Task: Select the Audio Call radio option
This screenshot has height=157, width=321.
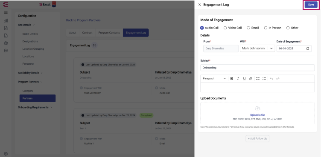Action: (x=202, y=28)
